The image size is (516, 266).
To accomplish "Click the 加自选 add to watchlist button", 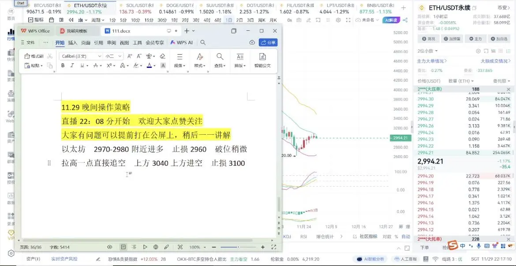I will tap(499, 39).
